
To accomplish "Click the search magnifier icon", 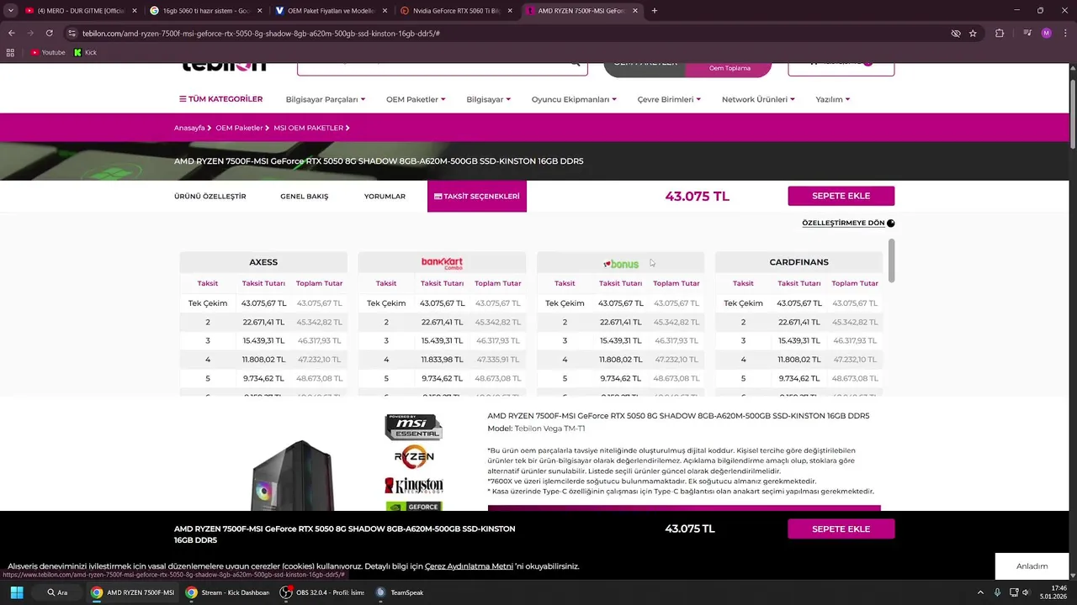I will 576,63.
